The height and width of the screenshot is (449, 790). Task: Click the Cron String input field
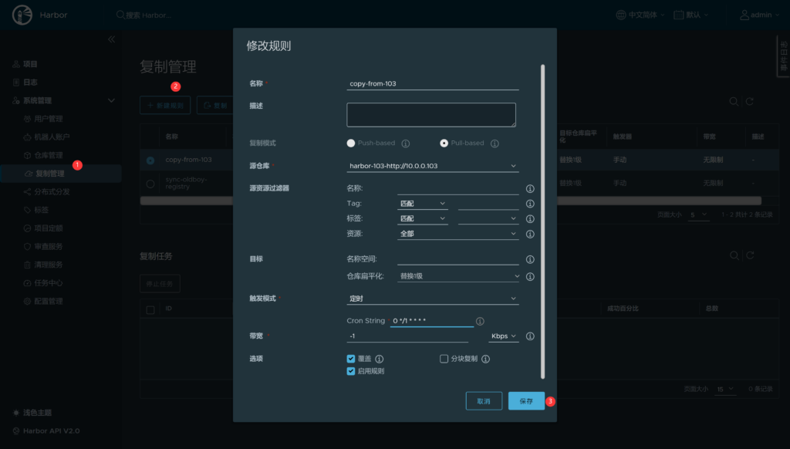tap(432, 320)
